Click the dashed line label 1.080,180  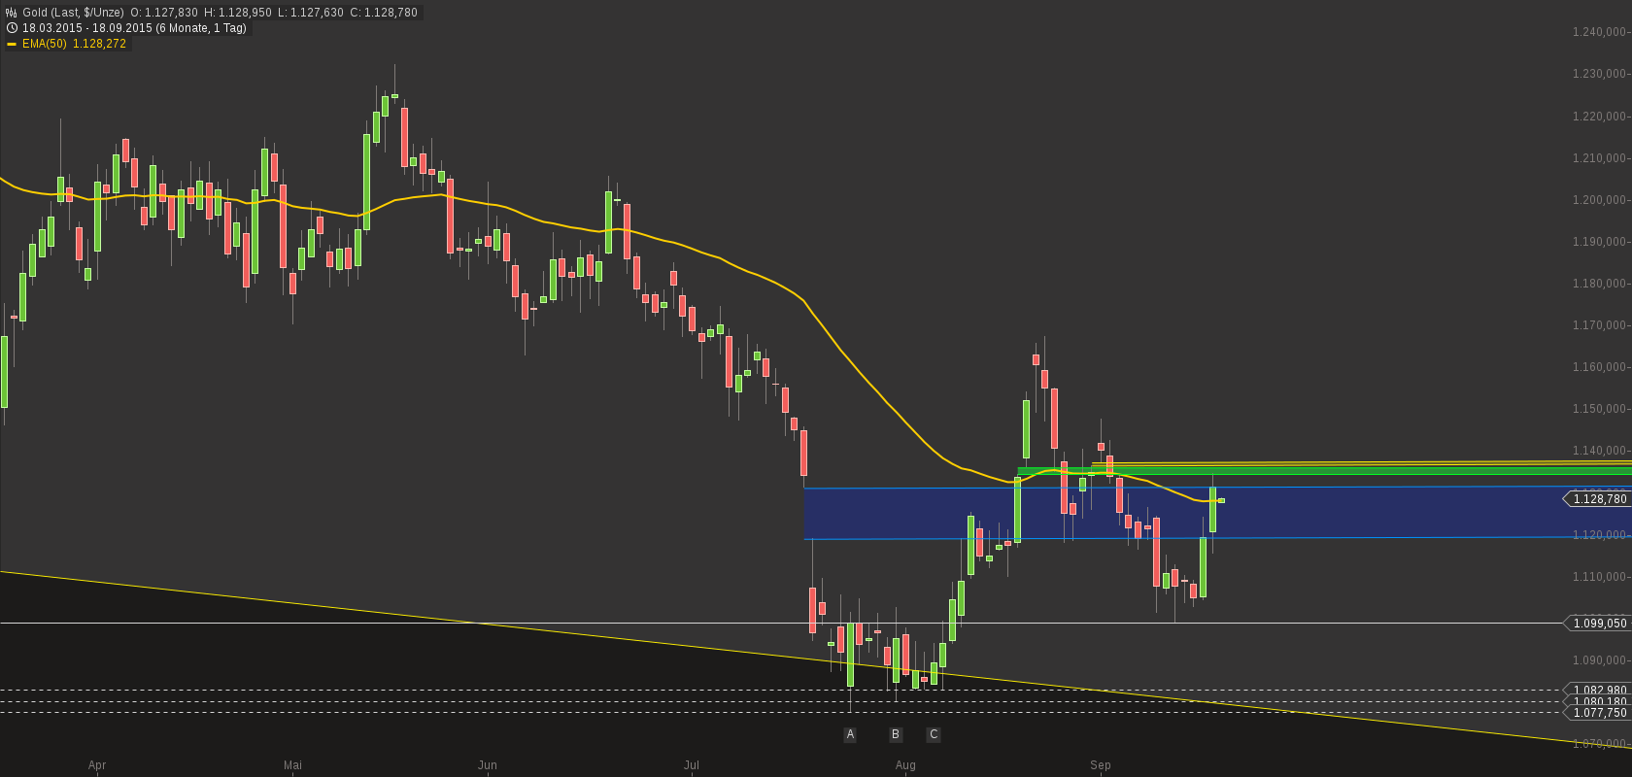click(x=1596, y=701)
